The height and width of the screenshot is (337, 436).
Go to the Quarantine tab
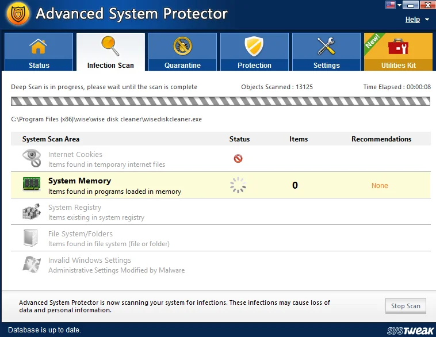(x=182, y=52)
